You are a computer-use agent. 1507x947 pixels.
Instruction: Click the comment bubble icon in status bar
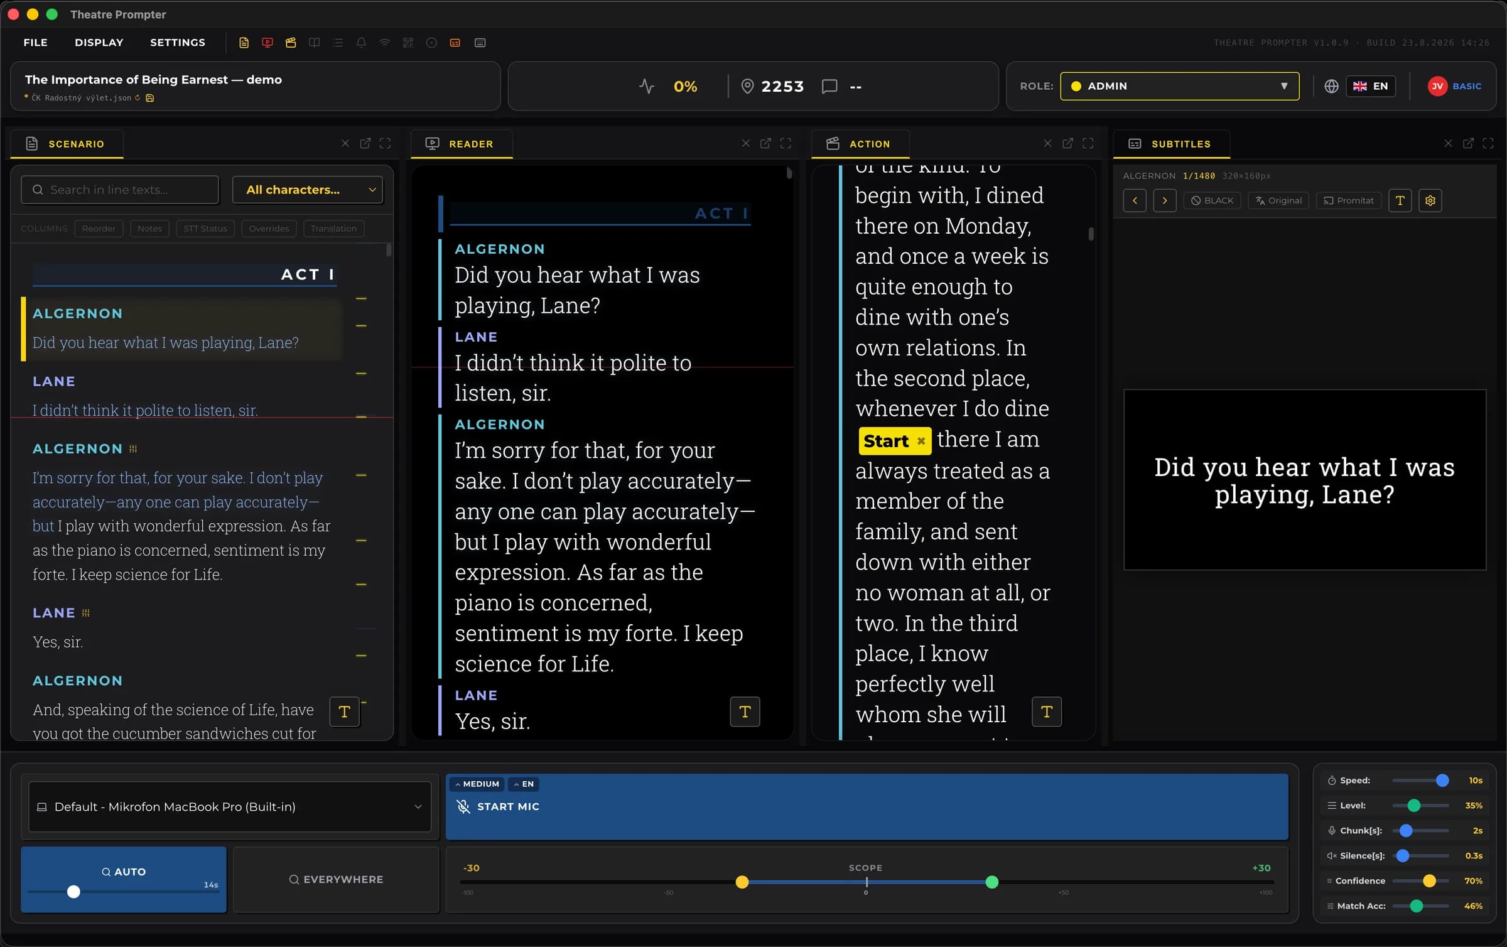[829, 86]
